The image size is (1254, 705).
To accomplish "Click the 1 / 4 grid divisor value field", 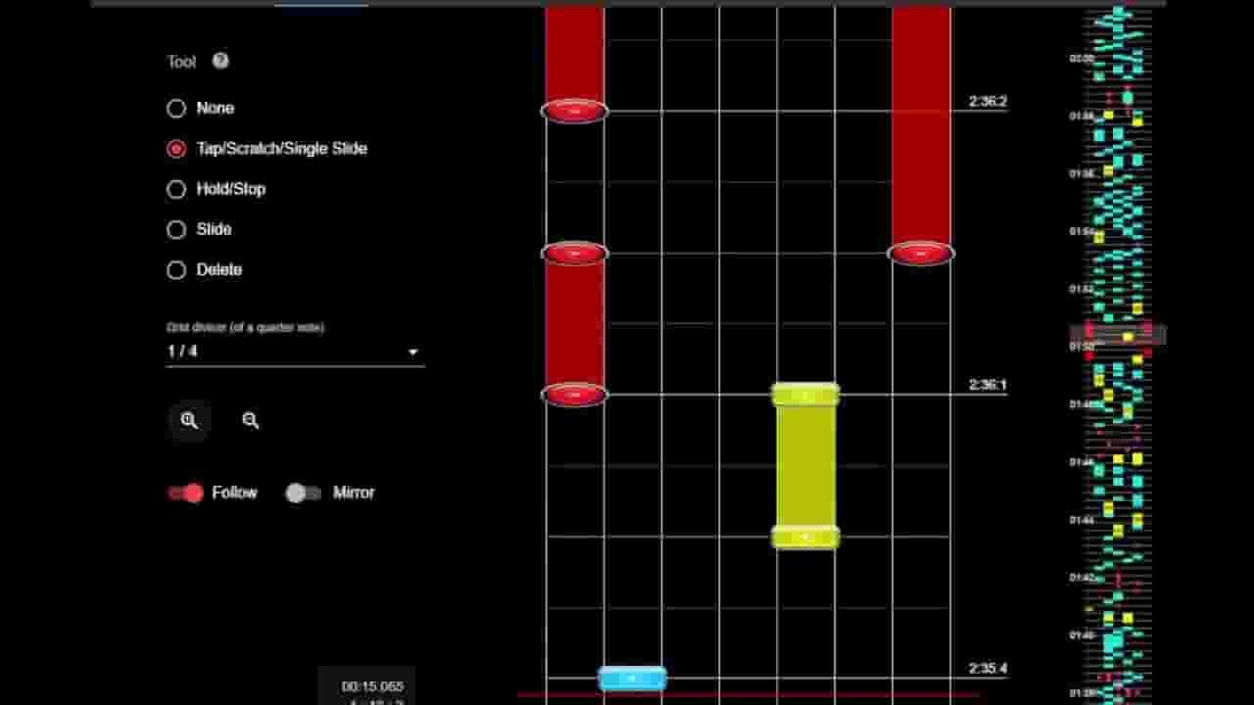I will pos(295,352).
